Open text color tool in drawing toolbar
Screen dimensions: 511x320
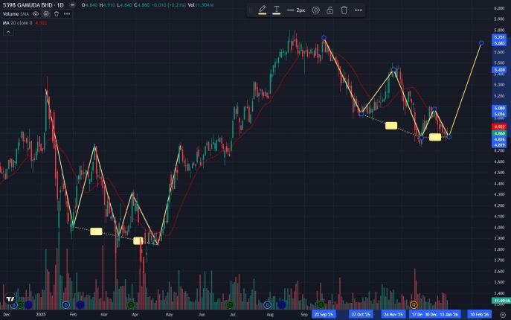pos(277,10)
